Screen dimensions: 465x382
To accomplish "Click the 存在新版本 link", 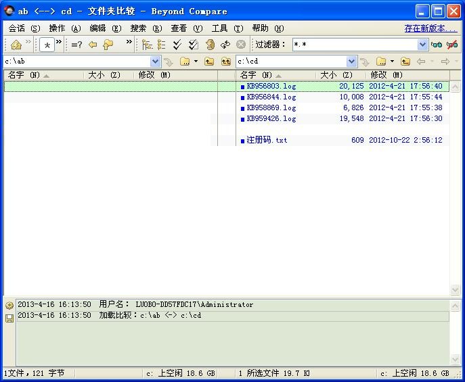I will pos(430,28).
